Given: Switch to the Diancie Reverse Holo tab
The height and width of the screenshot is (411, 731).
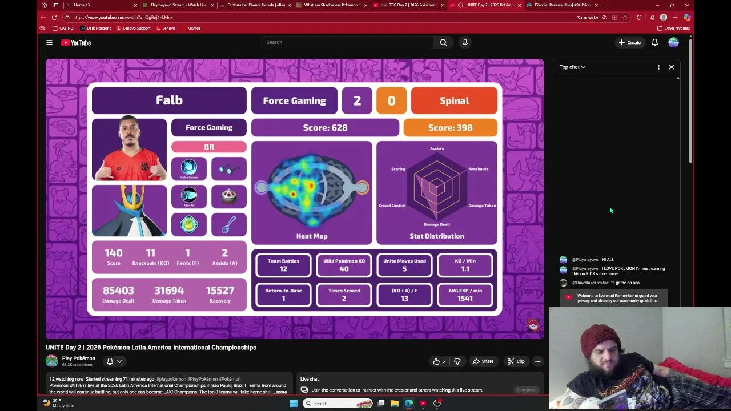Looking at the screenshot, I should point(563,5).
